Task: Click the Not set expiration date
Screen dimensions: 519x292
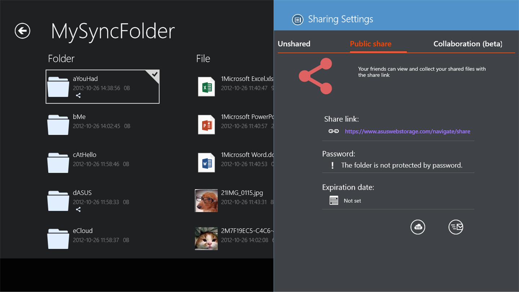Action: point(352,201)
